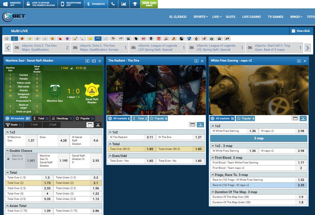Select the basketball sport icon
Viewport: 315px width, 215px height.
pos(22,38)
